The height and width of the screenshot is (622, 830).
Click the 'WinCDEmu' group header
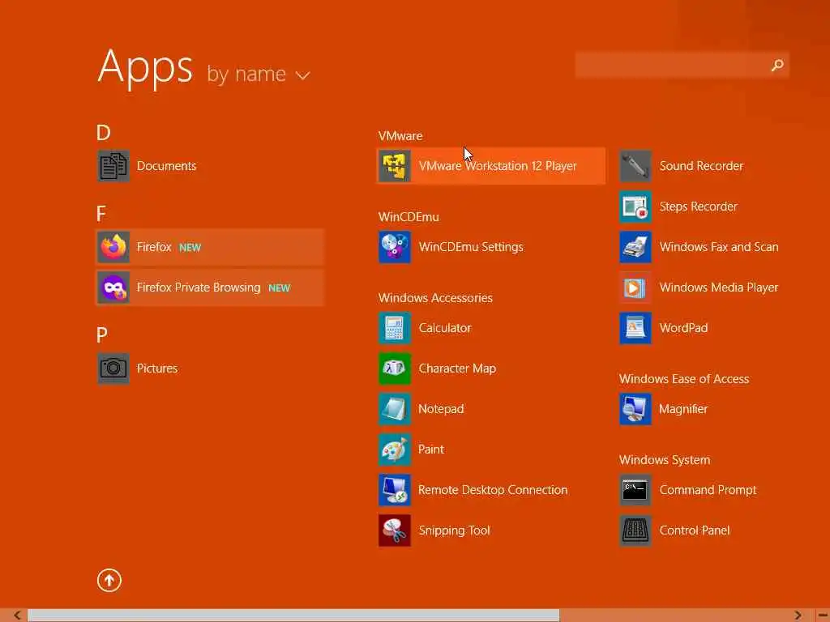409,217
